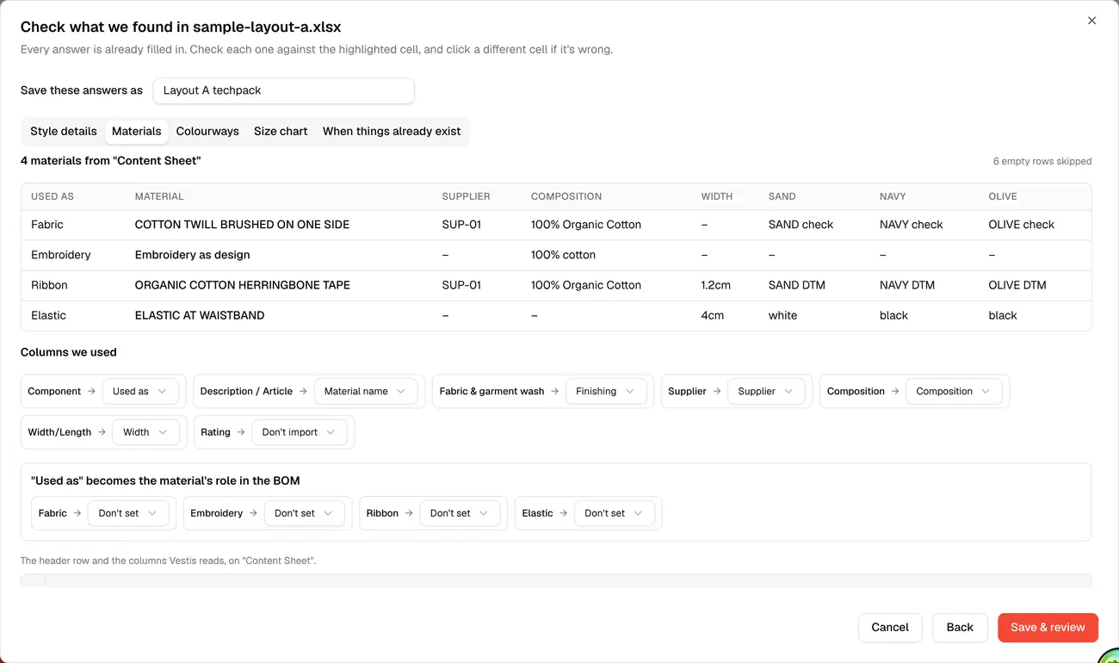The image size is (1119, 663).
Task: Select the Materials tab
Action: tap(137, 132)
